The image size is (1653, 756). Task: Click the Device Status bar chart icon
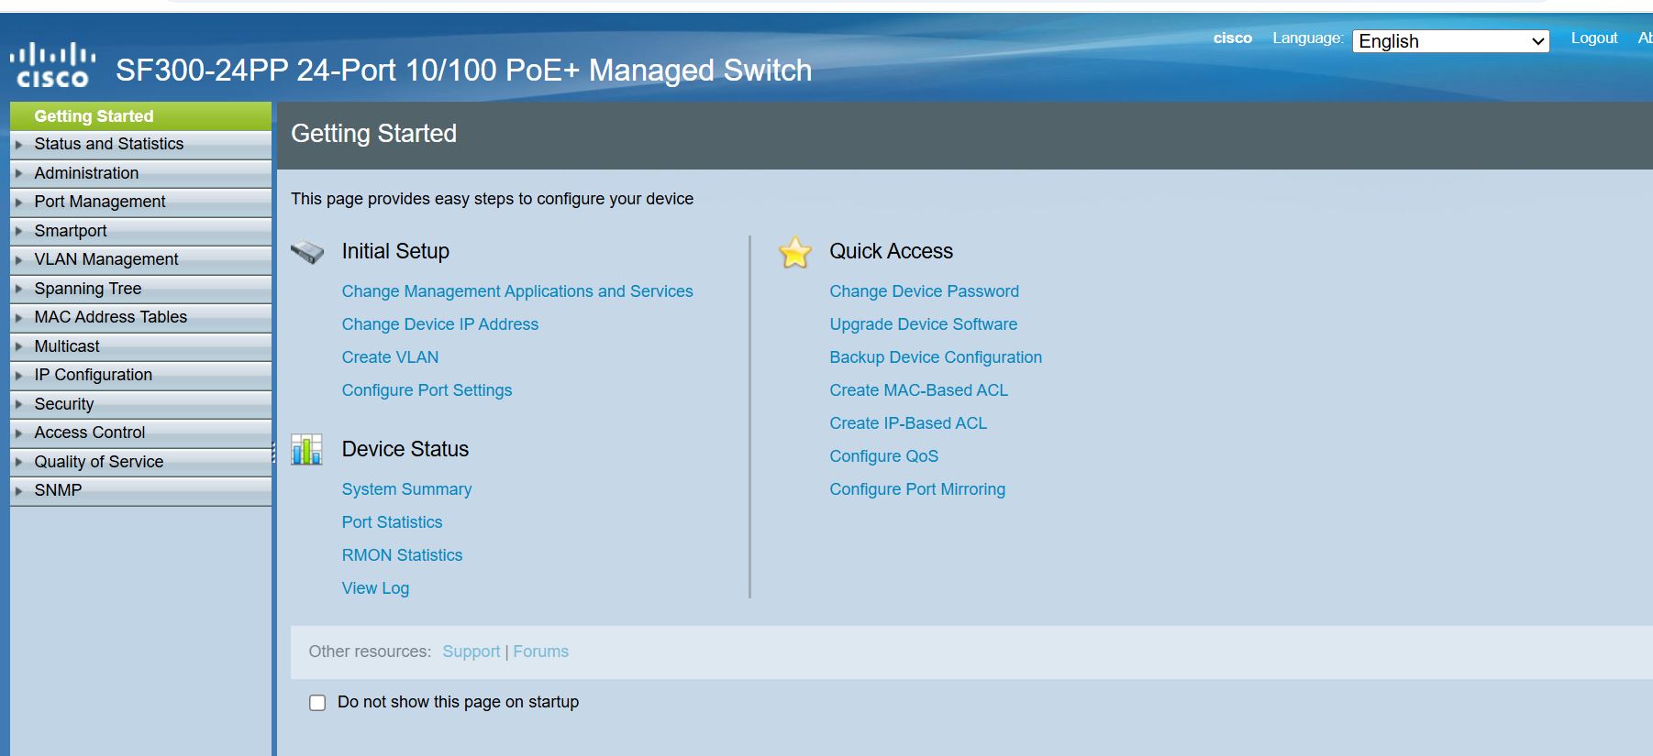(x=306, y=450)
